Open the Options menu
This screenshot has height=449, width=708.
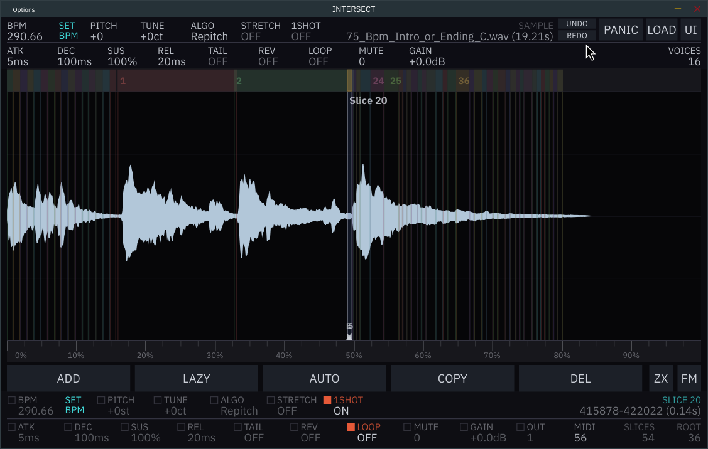tap(23, 9)
